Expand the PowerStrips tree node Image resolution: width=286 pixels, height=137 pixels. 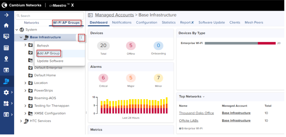[x=25, y=90]
